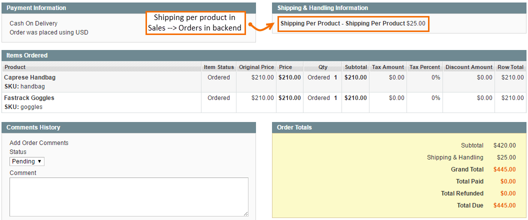Screen dimensions: 528x220
Task: Click the Product column header
Action: click(x=15, y=67)
